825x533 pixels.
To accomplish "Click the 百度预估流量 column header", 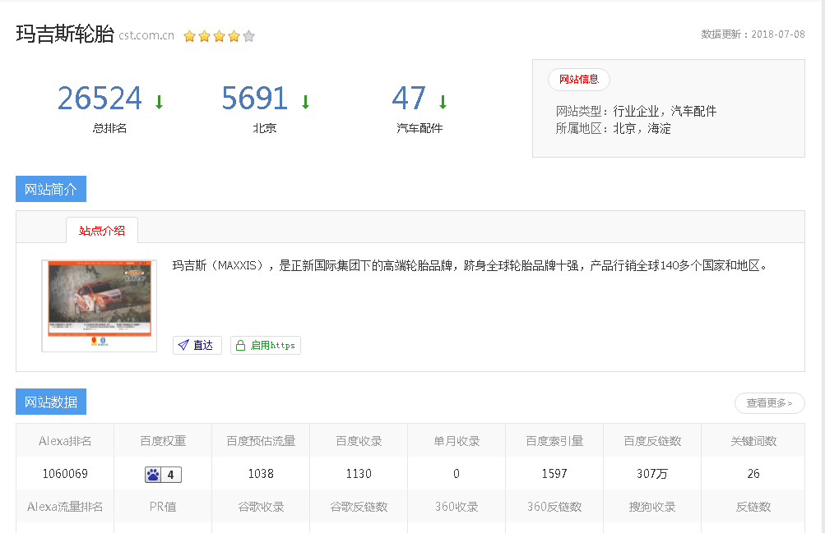I will [x=261, y=441].
